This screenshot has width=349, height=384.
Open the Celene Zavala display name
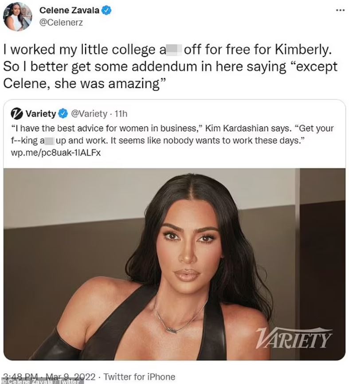pos(69,10)
